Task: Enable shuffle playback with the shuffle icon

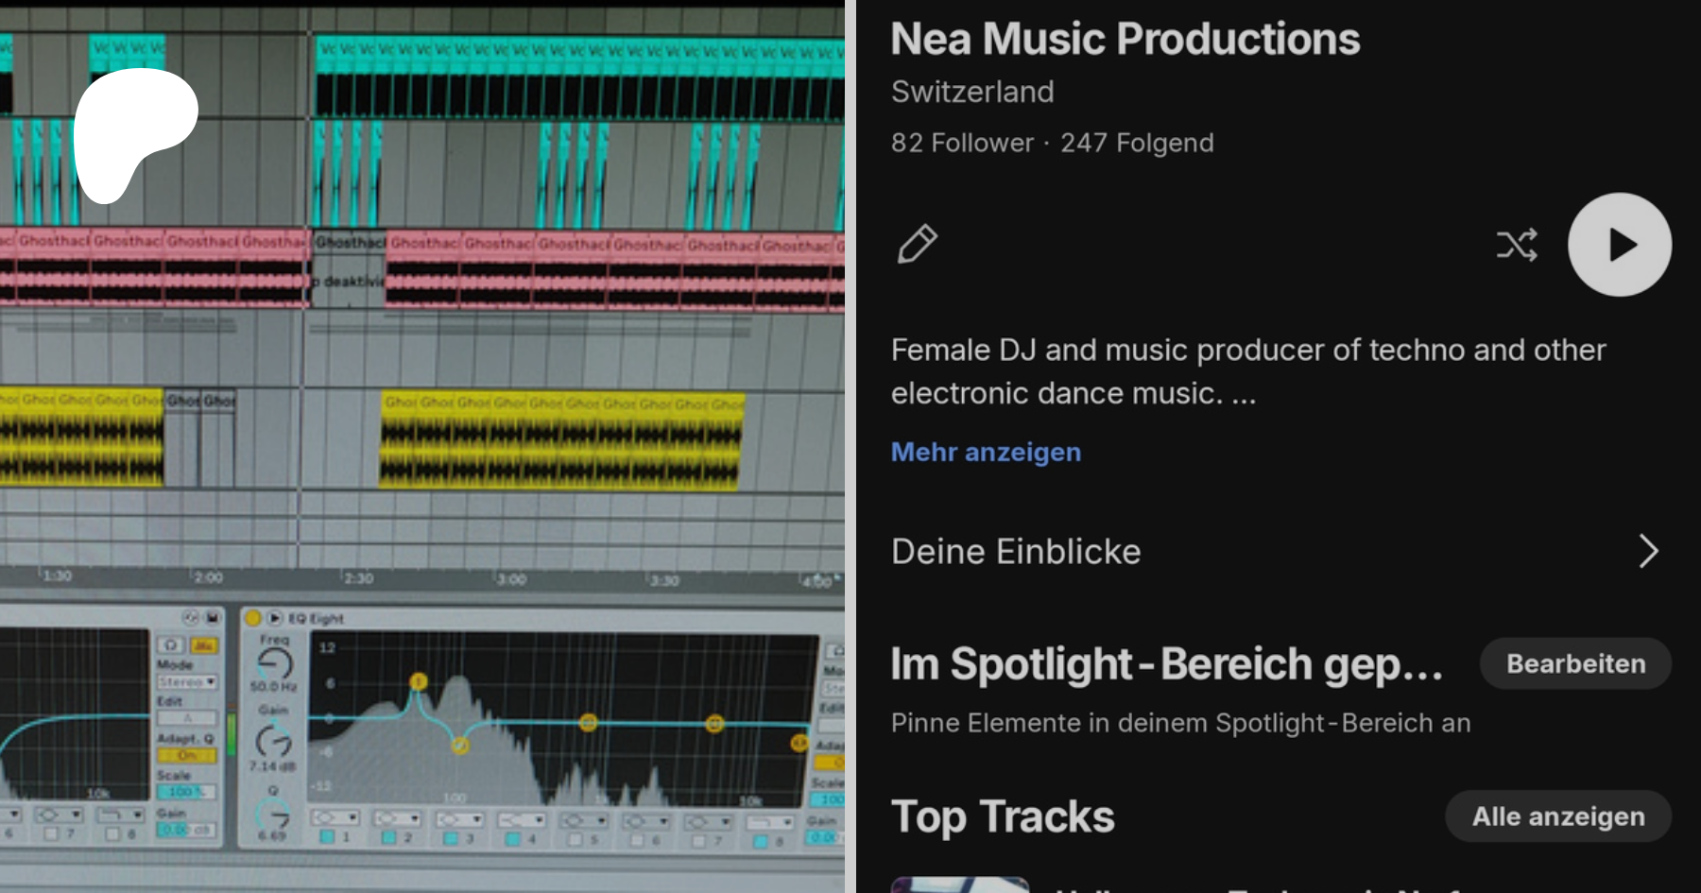Action: pos(1517,245)
